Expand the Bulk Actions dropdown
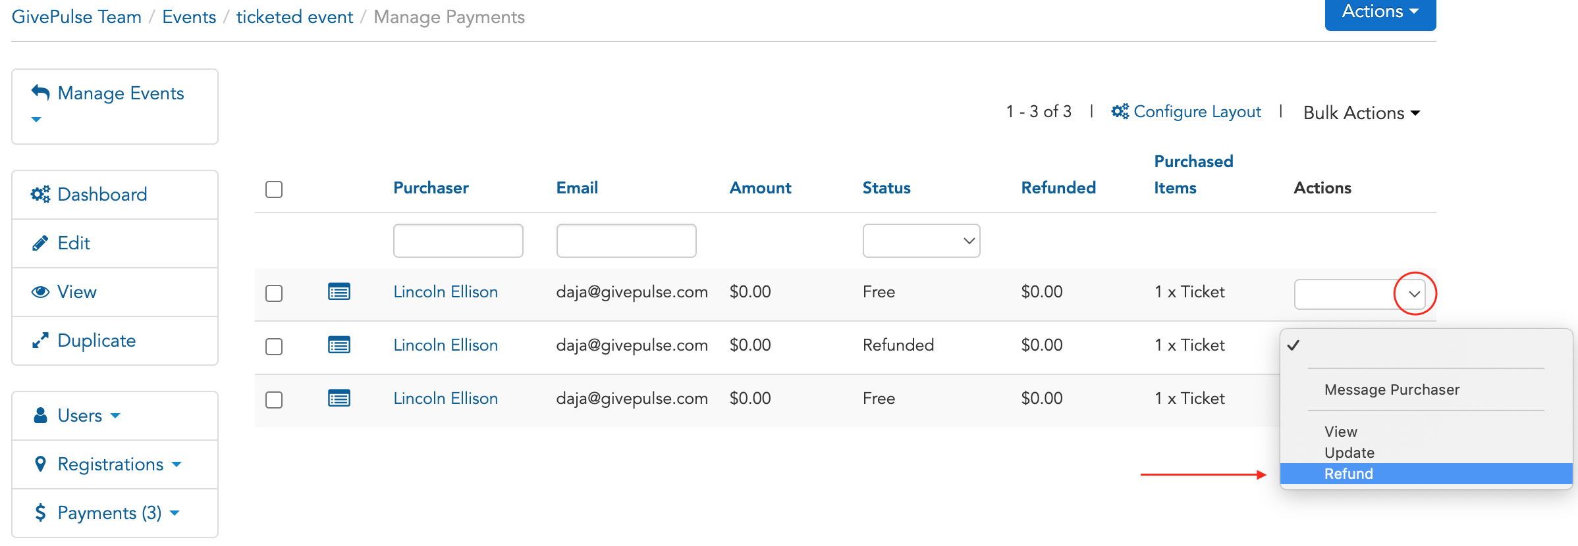1578x546 pixels. click(1361, 112)
